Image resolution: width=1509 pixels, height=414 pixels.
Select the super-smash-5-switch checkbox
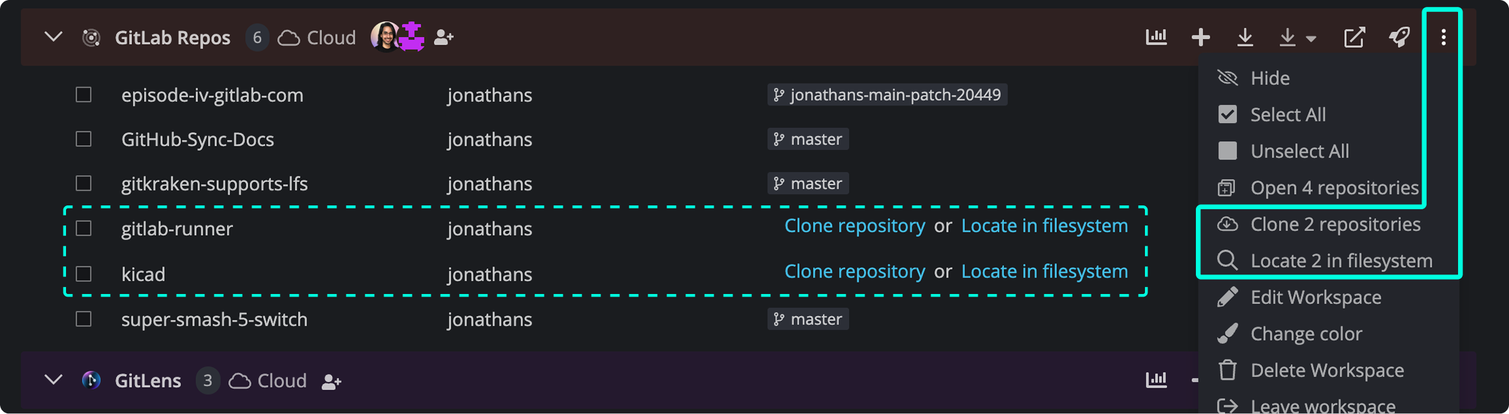coord(84,319)
